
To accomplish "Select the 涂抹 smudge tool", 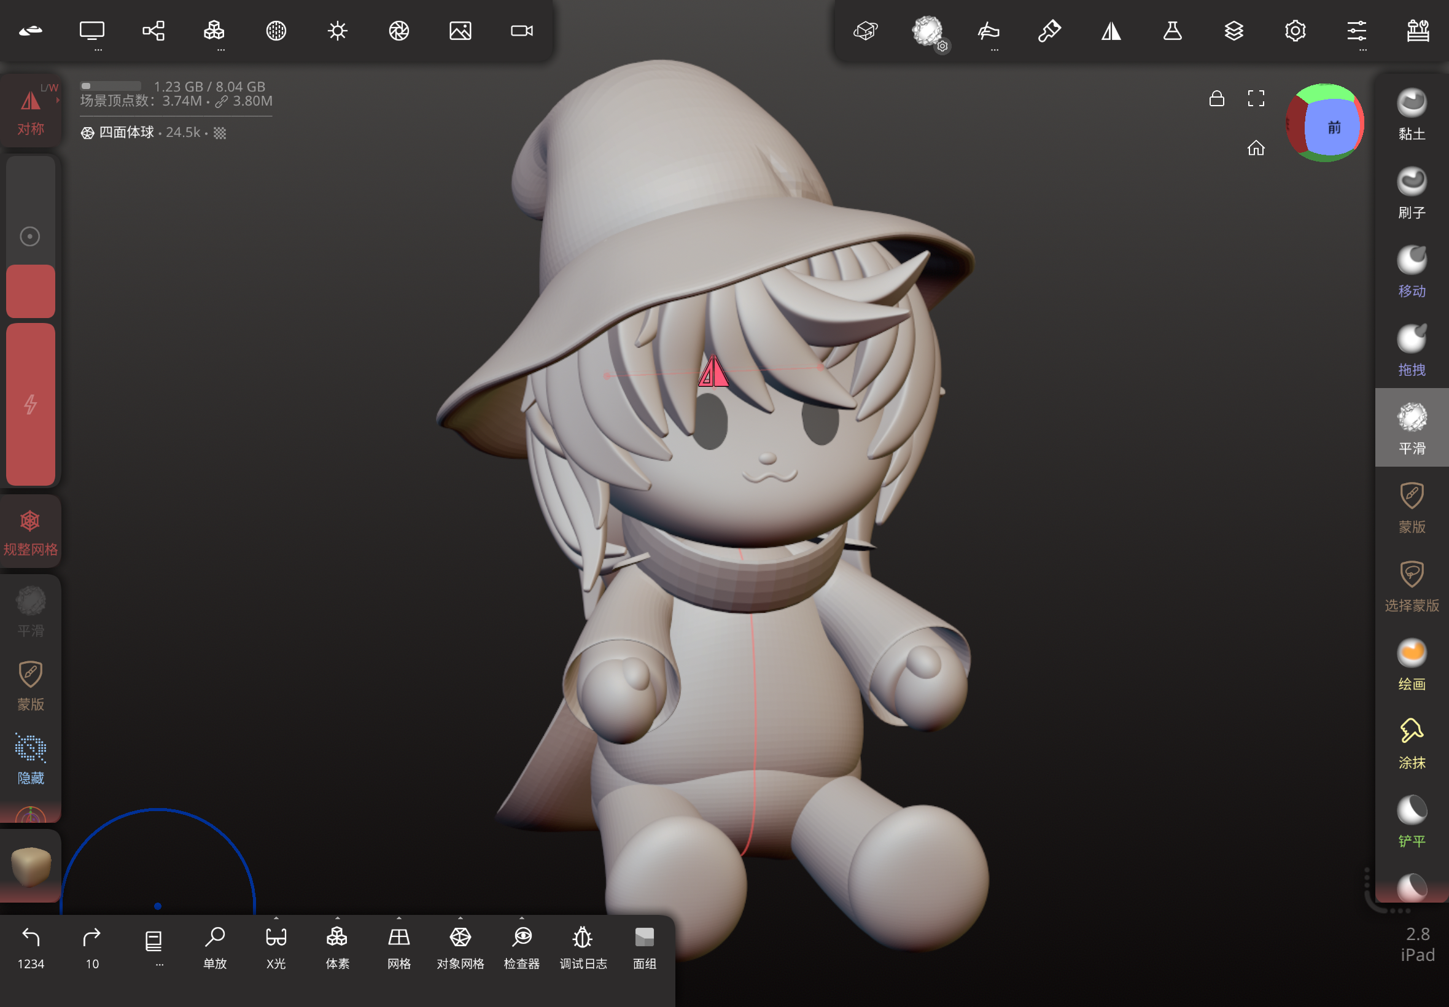I will 1412,743.
